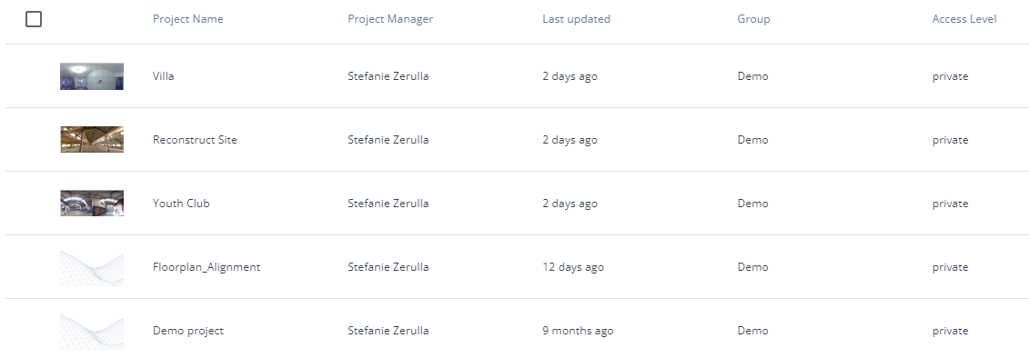
Task: Sort by the Last updated column header
Action: [x=576, y=19]
